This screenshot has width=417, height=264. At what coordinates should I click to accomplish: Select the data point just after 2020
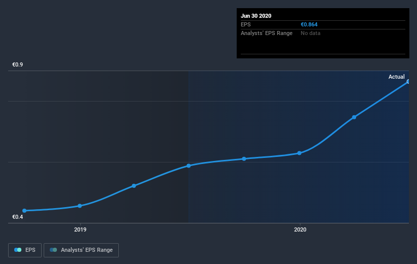[x=354, y=117]
